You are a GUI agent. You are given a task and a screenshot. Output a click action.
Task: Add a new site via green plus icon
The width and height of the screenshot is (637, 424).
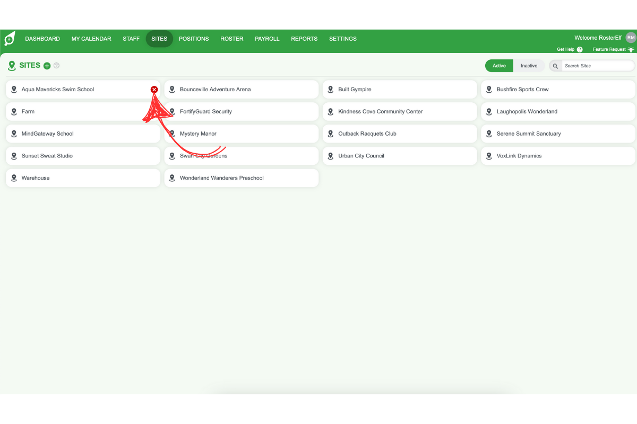47,65
